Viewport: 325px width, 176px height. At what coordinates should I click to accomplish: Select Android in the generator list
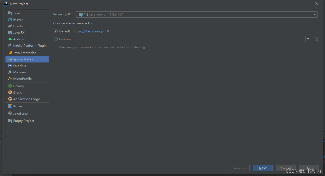(x=27, y=39)
